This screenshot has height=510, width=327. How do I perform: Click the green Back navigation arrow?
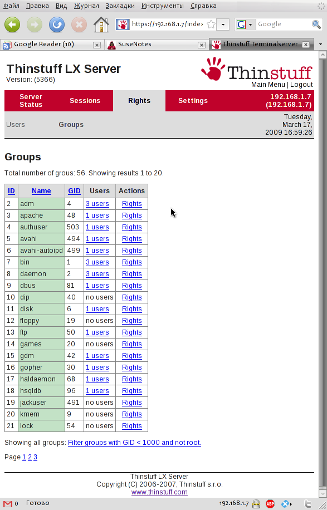point(12,24)
